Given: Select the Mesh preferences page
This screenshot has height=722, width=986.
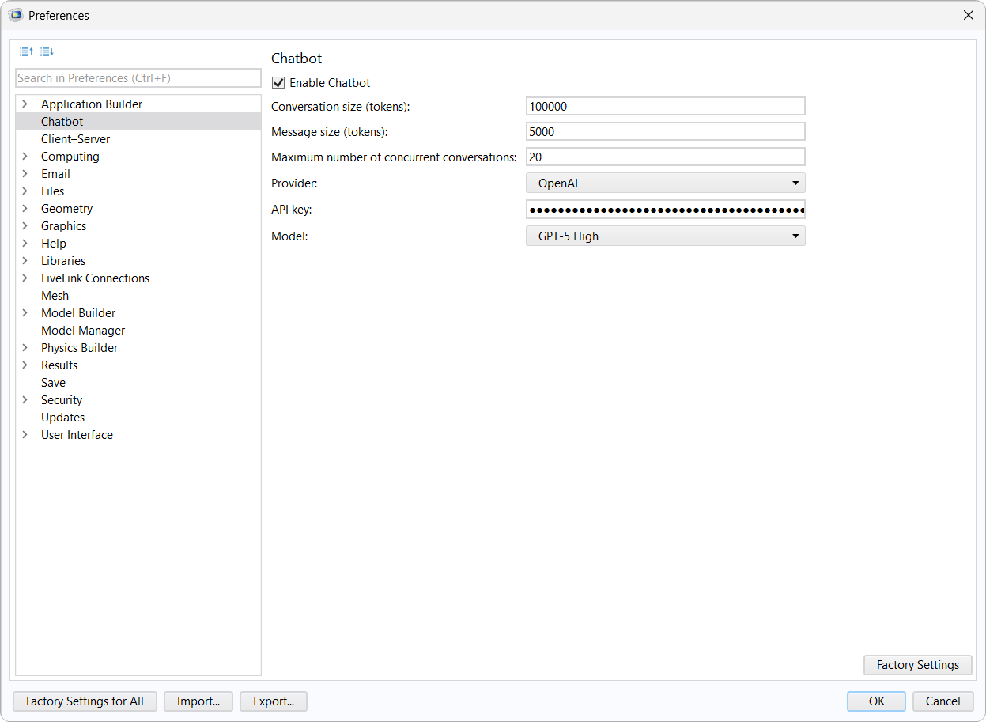Looking at the screenshot, I should tap(55, 296).
